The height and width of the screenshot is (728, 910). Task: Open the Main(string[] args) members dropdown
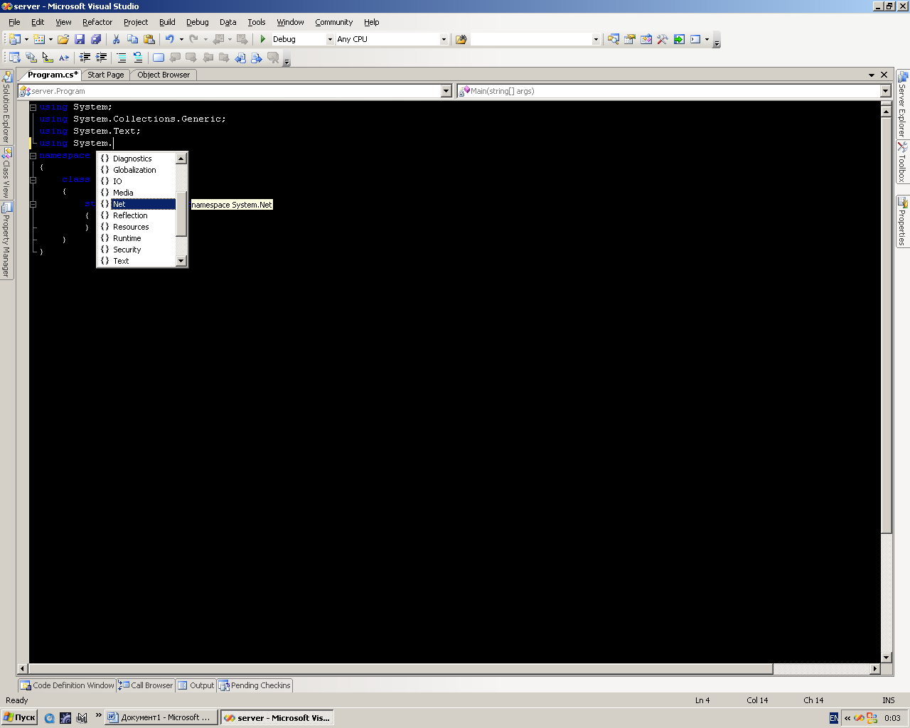(x=886, y=91)
